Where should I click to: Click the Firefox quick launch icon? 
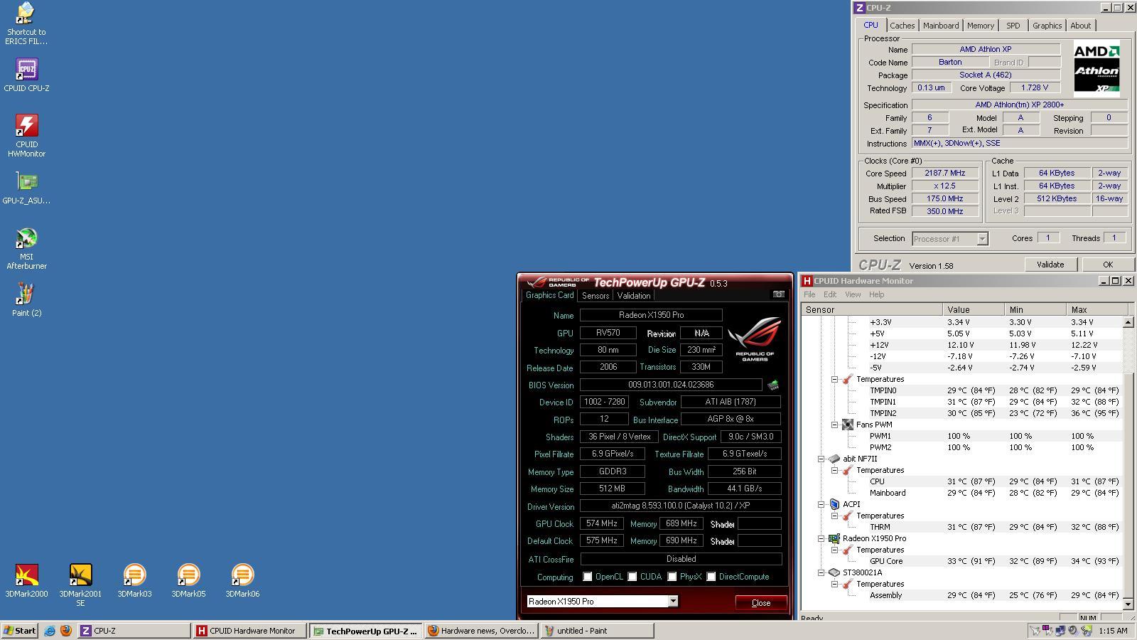[66, 631]
